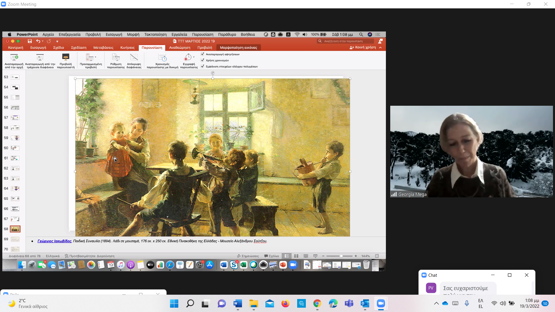Open Google Chrome from Windows taskbar

pos(317,303)
